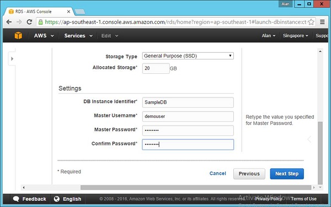Click the Next Step button

click(x=287, y=174)
